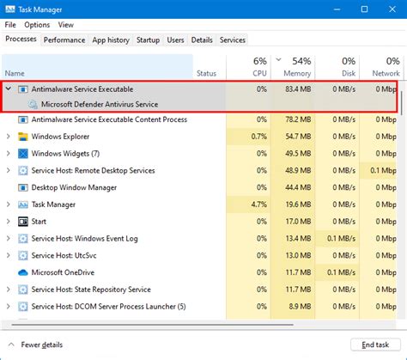Expand the Windows Explorer process
Screen dimensions: 407x360
click(9, 137)
